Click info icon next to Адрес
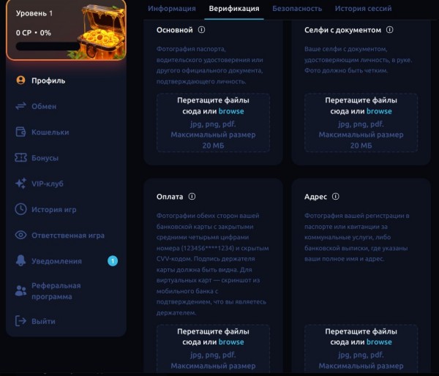The width and height of the screenshot is (439, 376). click(x=335, y=197)
